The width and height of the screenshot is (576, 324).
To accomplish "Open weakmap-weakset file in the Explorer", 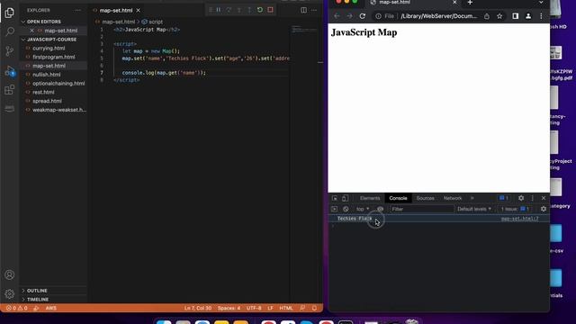I will pos(59,110).
